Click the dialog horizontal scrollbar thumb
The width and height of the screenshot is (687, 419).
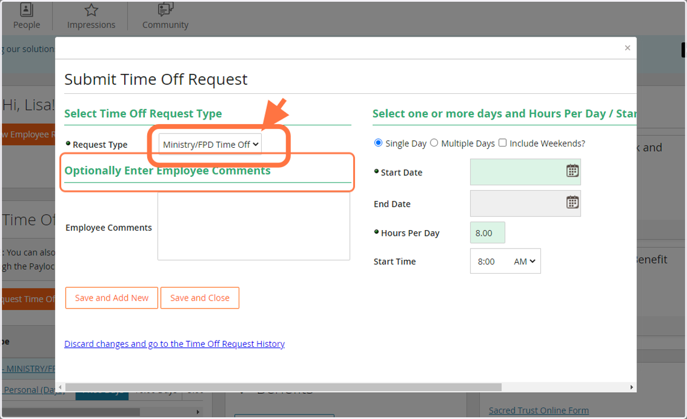(x=283, y=387)
